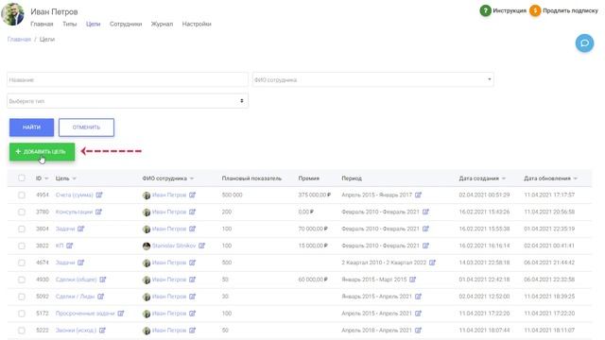This screenshot has width=605, height=340.
Task: Edit period icon for Апрель 2018 - Апрель 2021
Action: point(418,331)
